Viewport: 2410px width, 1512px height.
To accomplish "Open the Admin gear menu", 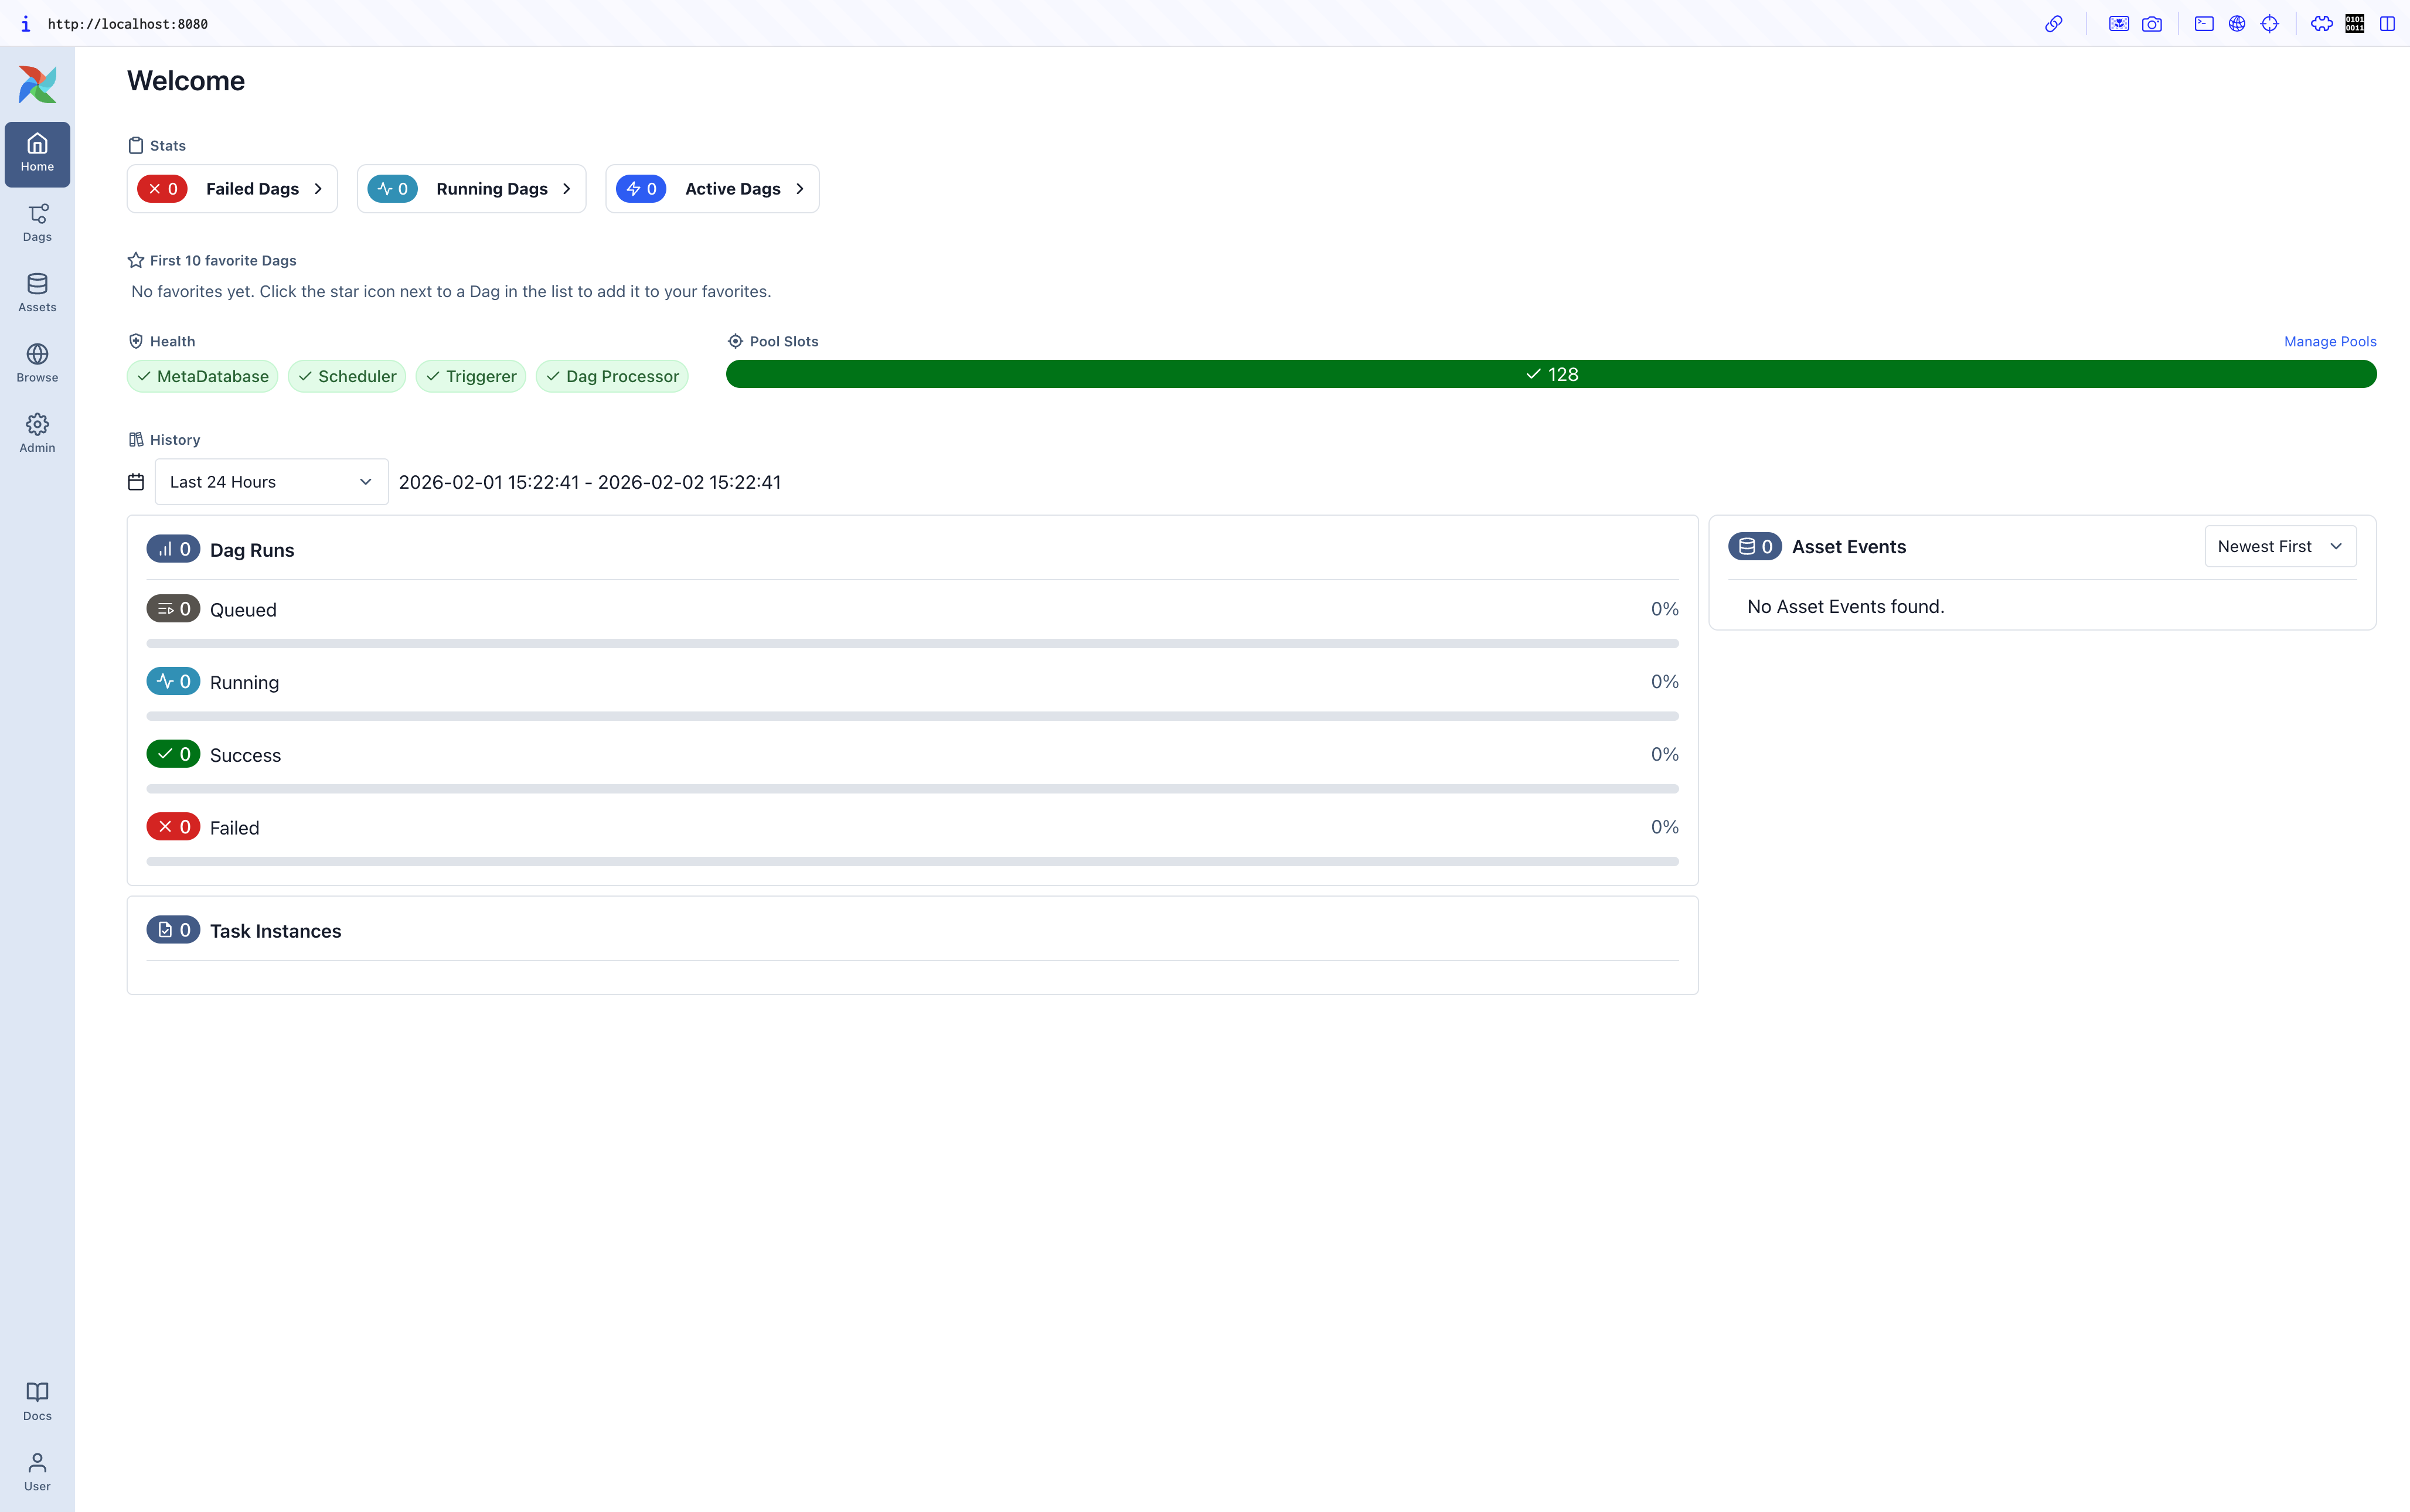I will 37,433.
